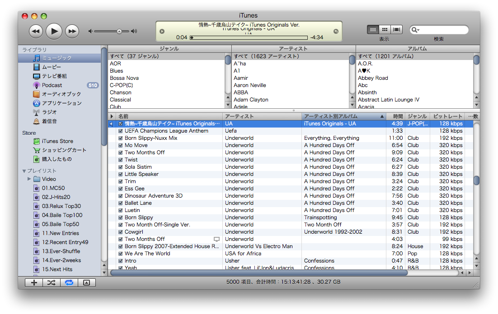
Task: Toggle repeat playback
Action: tap(69, 282)
